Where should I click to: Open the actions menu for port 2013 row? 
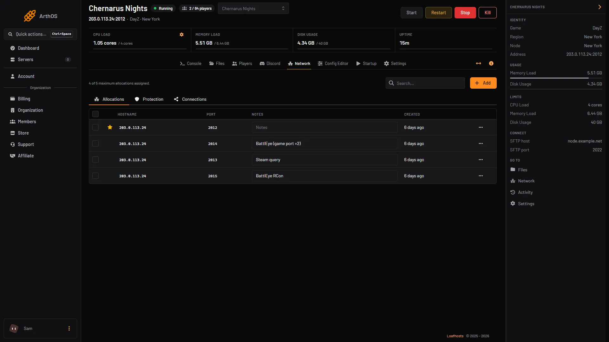tap(481, 160)
